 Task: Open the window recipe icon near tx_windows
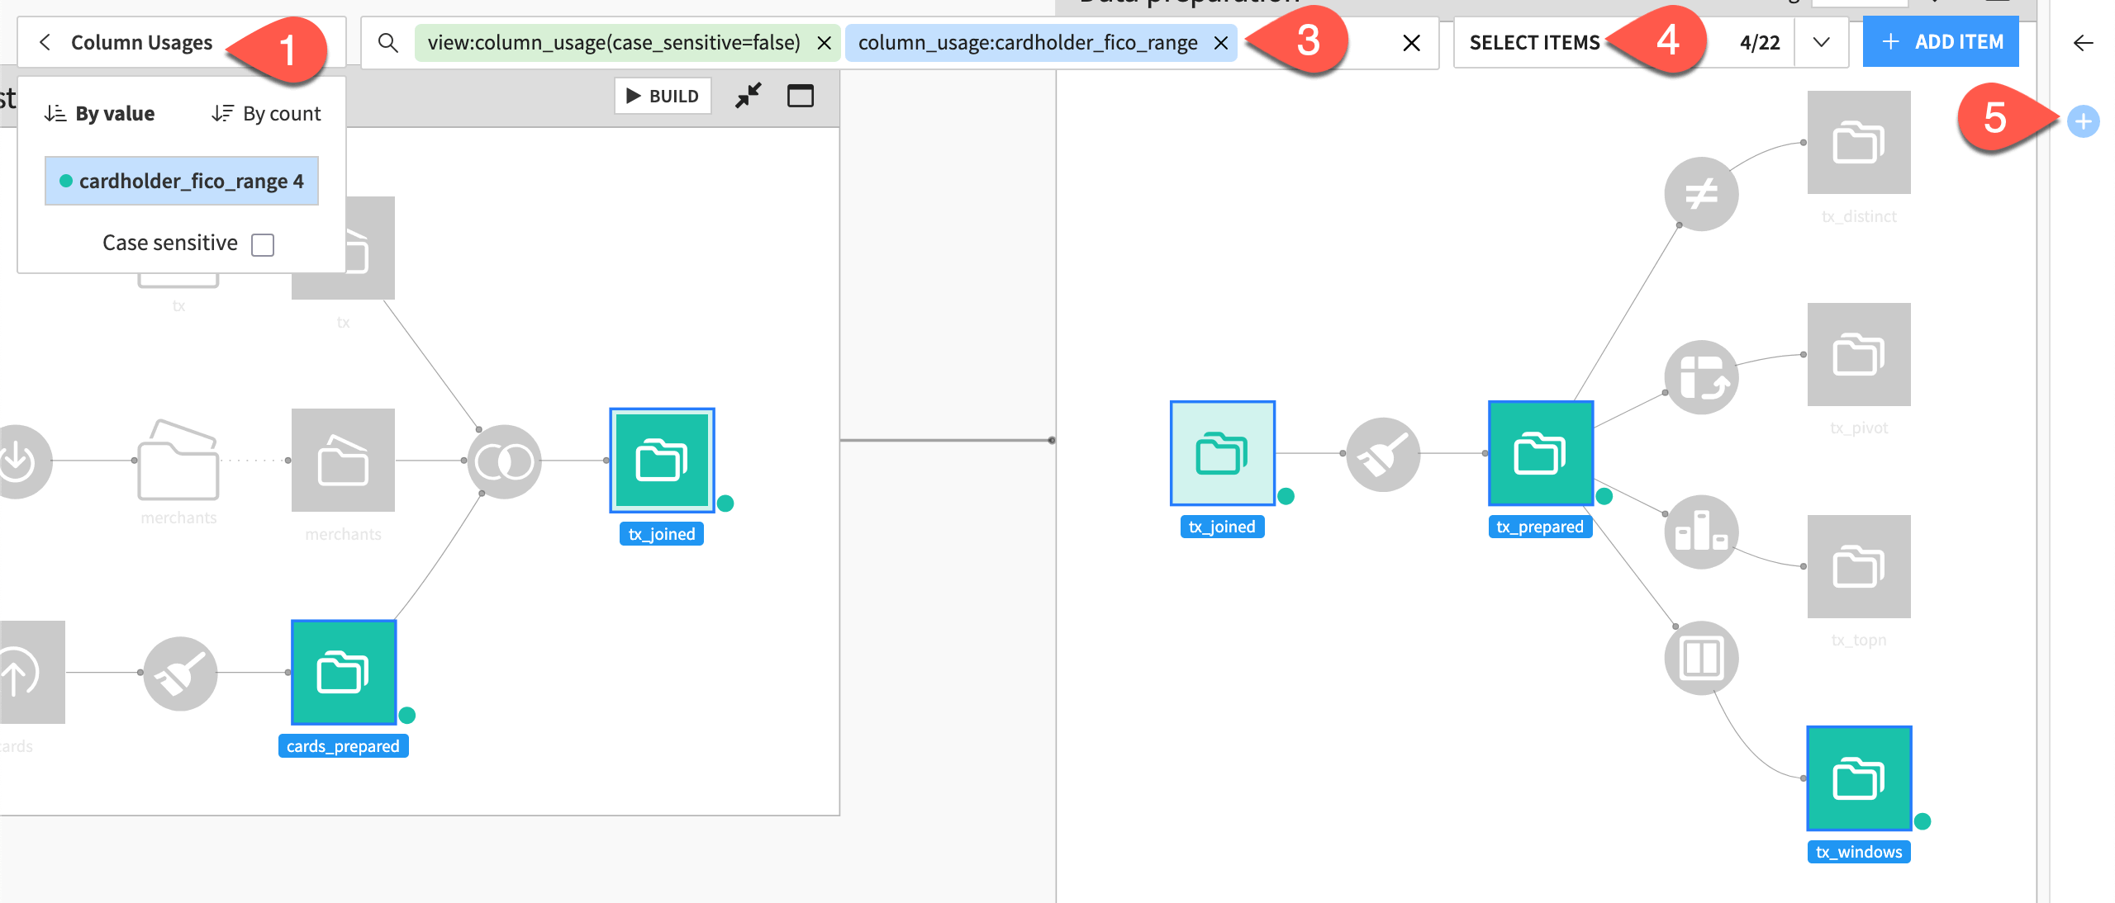click(1701, 658)
